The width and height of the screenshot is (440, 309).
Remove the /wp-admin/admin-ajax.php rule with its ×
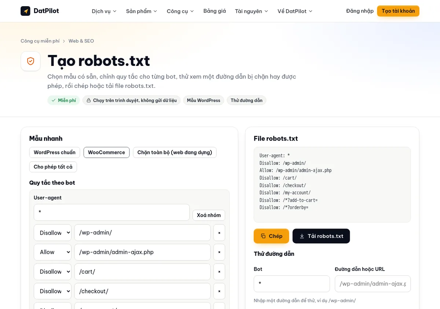click(x=219, y=252)
